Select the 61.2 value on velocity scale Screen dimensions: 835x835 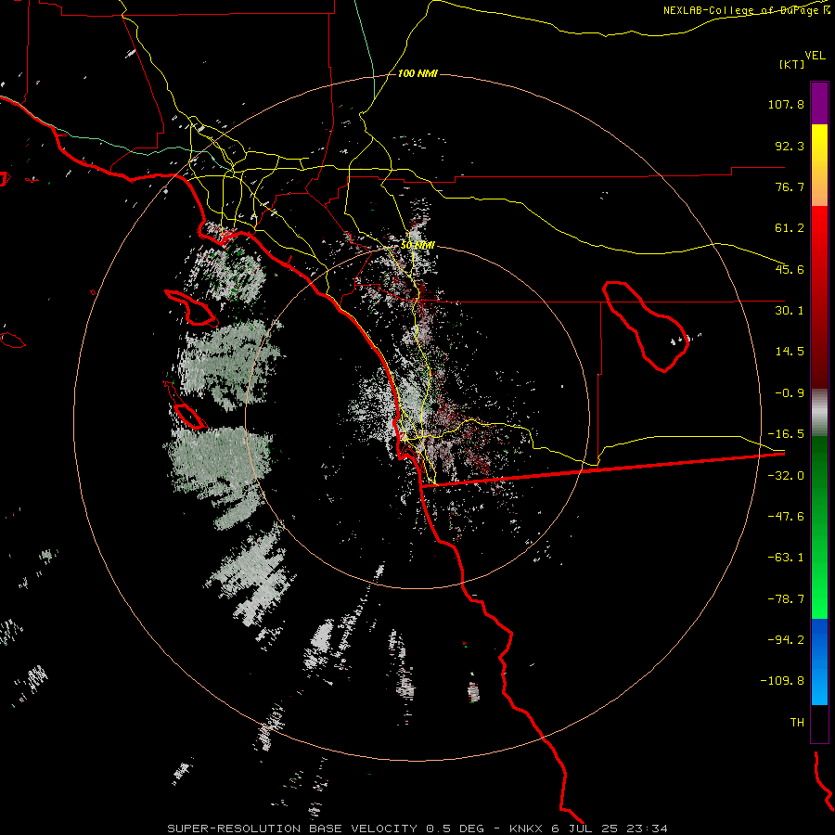(790, 228)
